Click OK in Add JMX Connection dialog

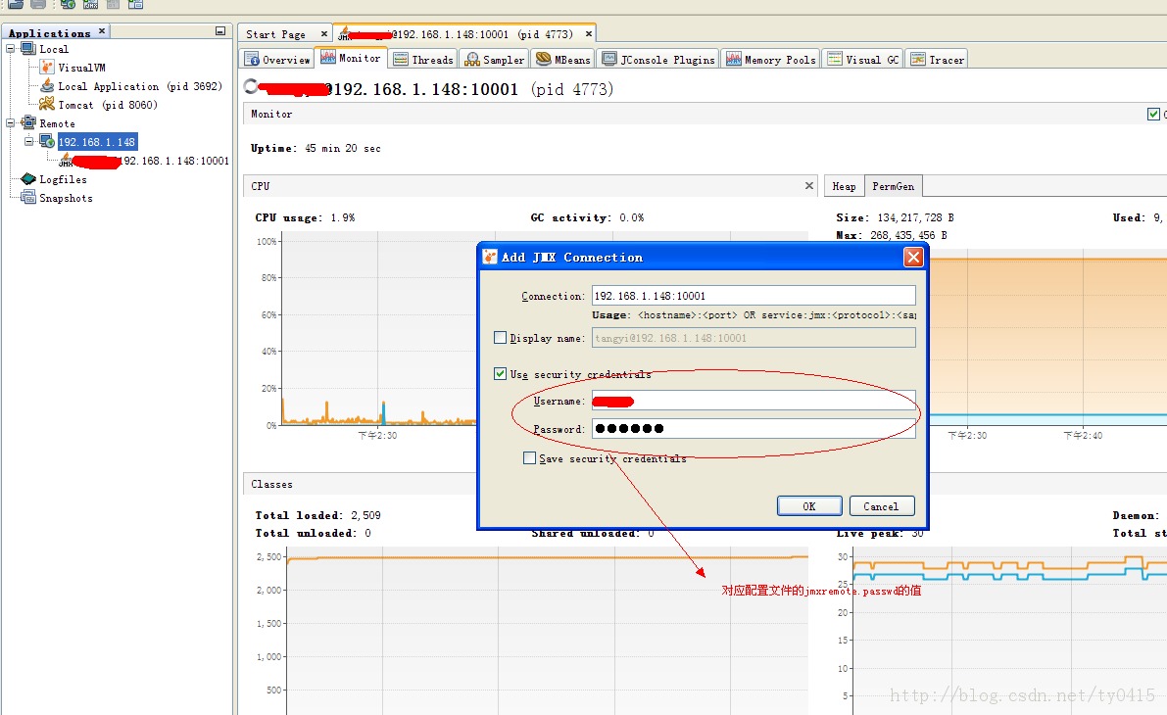click(809, 506)
